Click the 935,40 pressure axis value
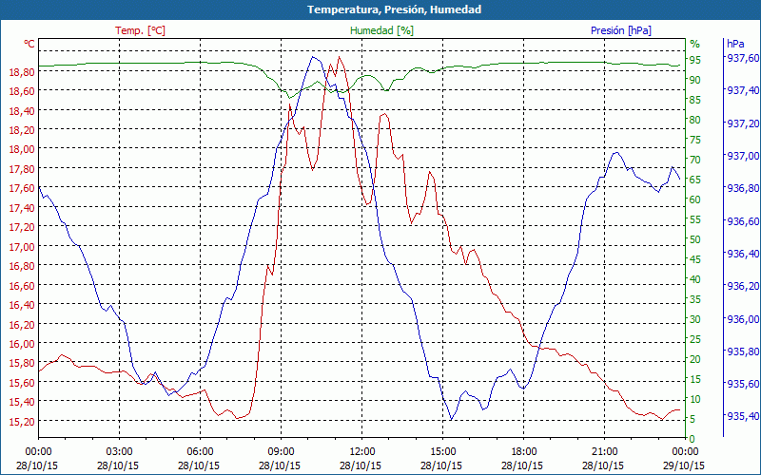Viewport: 761px width, 475px height. (x=742, y=416)
